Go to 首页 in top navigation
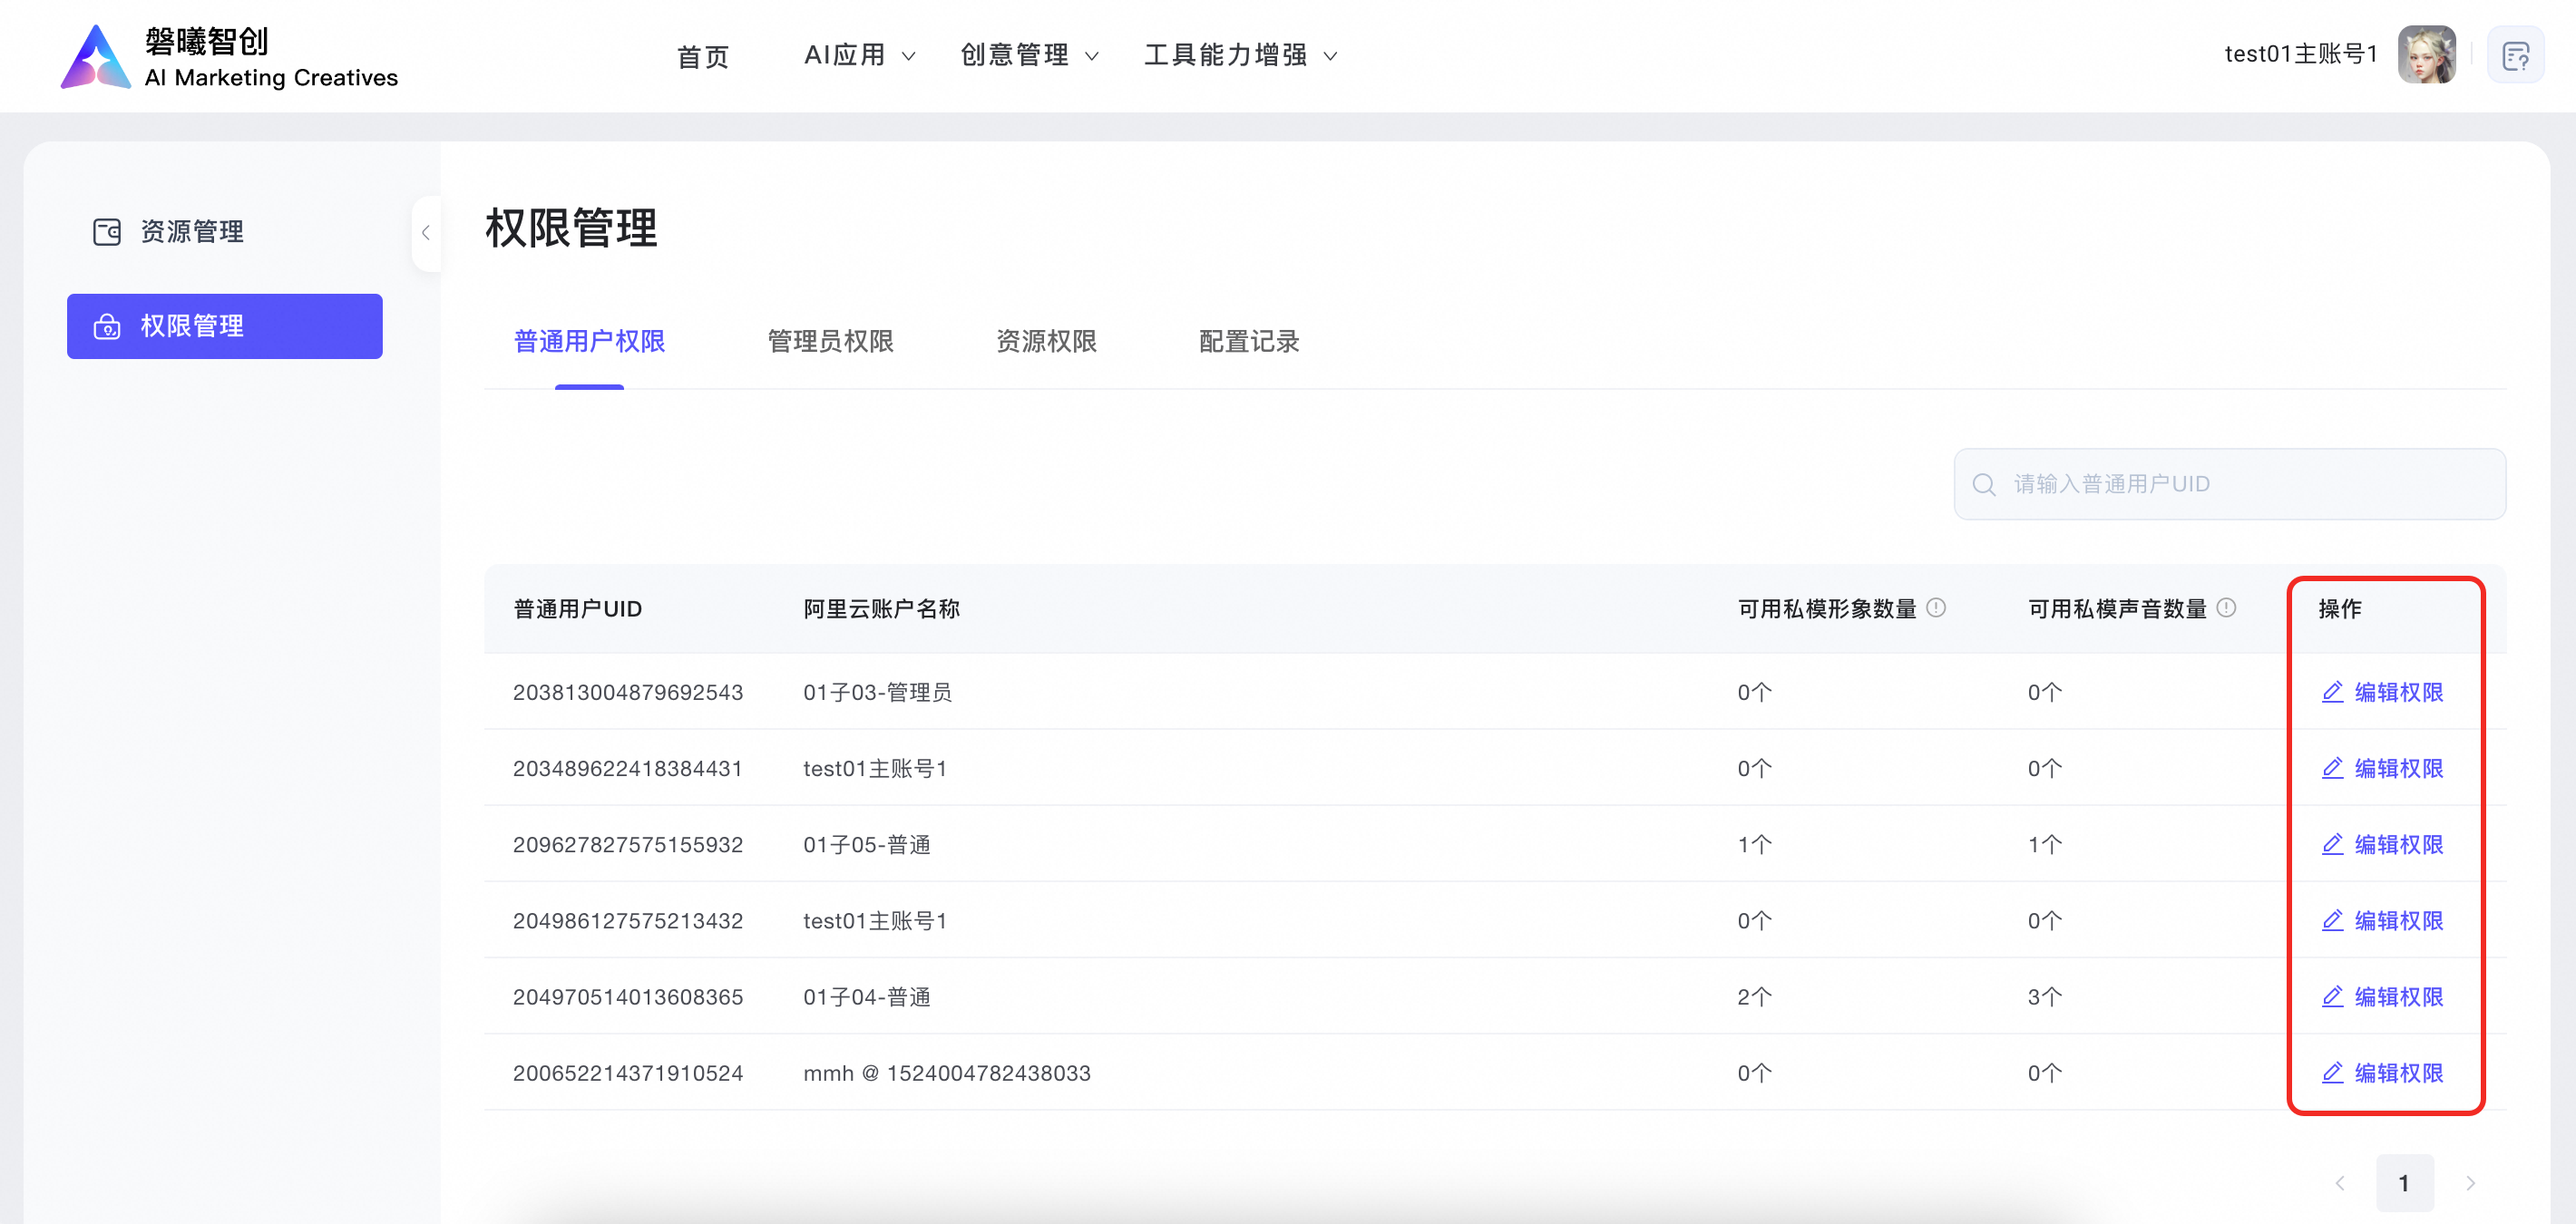Viewport: 2576px width, 1224px height. (x=702, y=56)
